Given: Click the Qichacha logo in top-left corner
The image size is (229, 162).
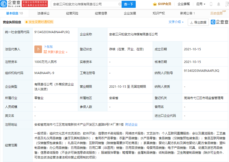Looking at the screenshot, I should 8,4.
